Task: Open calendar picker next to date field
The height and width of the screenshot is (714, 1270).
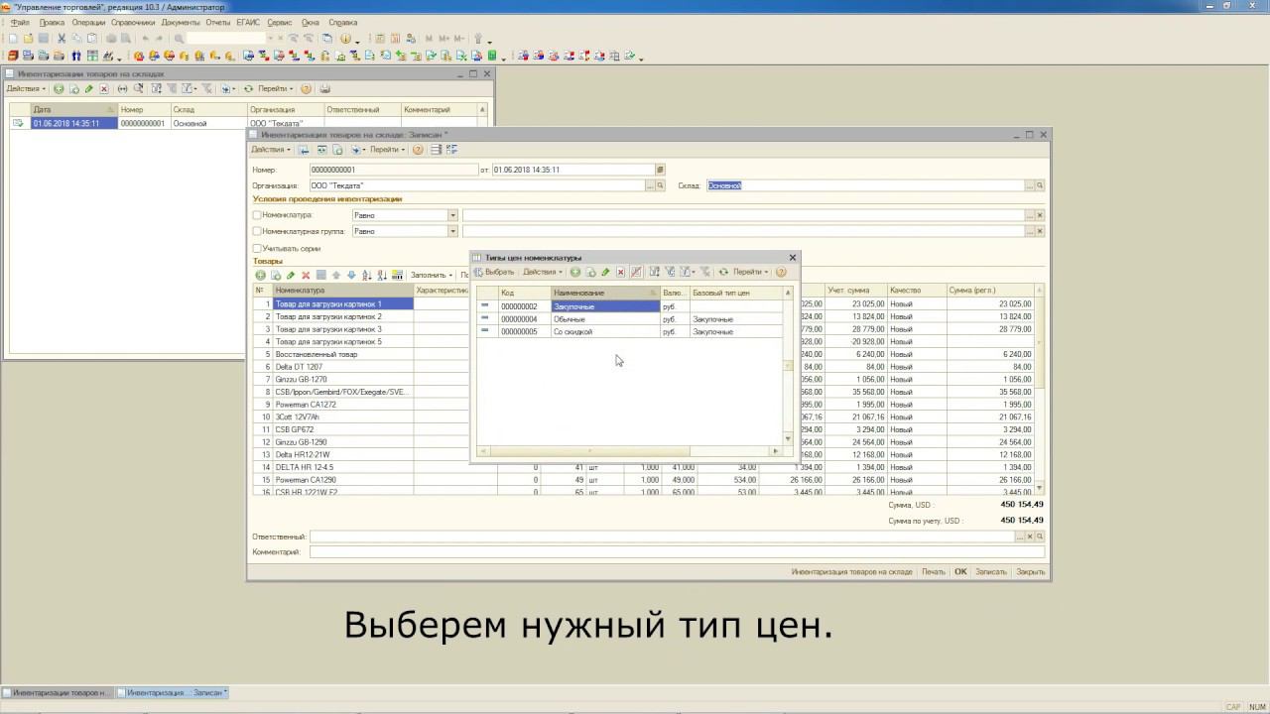Action: [660, 170]
